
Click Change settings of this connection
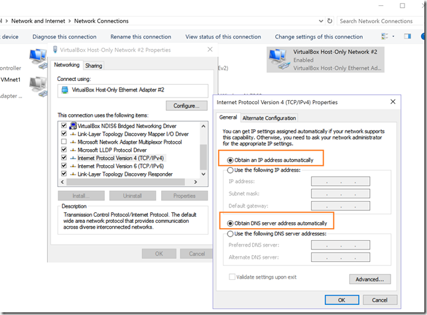click(x=319, y=36)
